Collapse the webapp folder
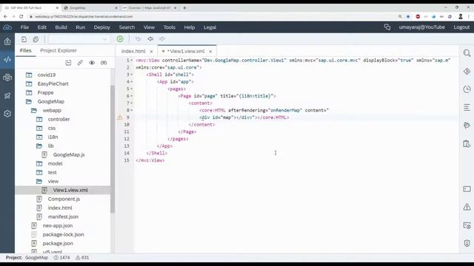 coord(34,110)
